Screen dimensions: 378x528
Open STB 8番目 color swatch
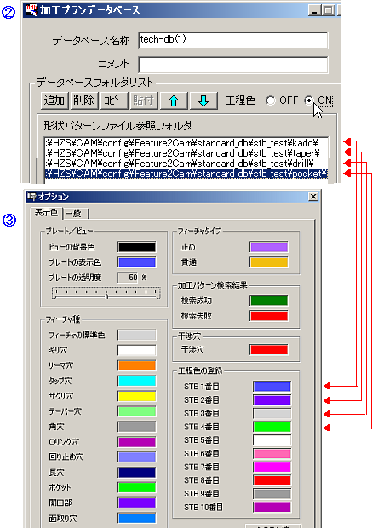272,480
